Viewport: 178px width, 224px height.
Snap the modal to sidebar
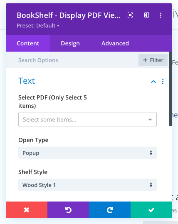pos(147,15)
